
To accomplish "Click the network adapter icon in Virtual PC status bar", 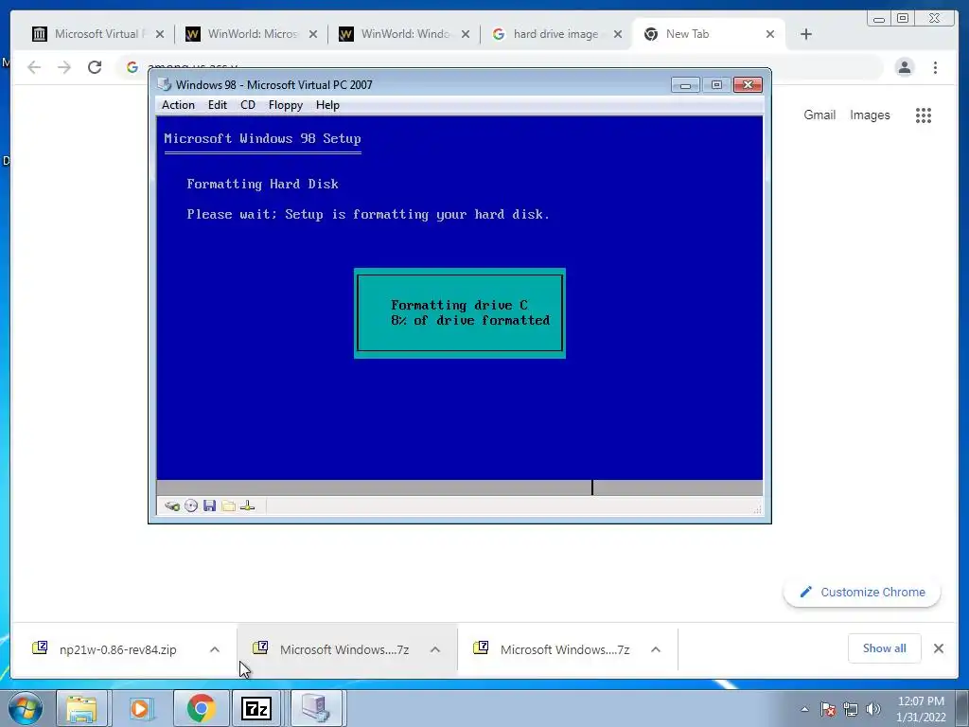I will [247, 506].
